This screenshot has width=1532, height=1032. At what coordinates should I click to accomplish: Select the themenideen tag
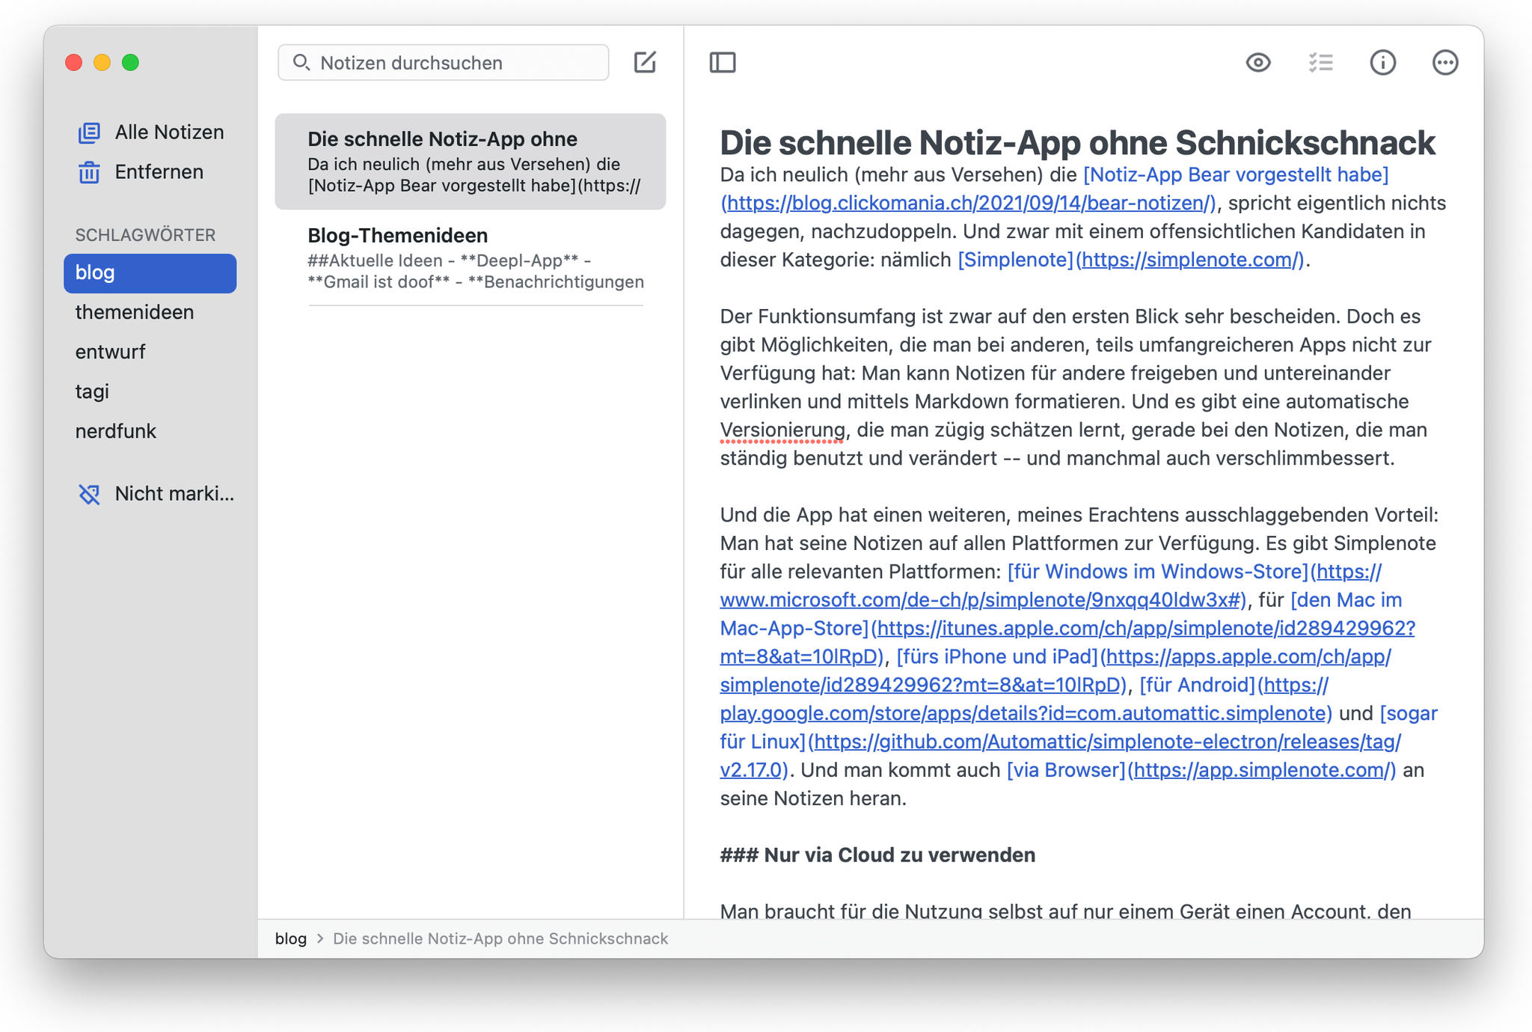coord(150,312)
